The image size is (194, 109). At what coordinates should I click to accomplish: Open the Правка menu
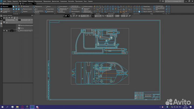pos(9,1)
